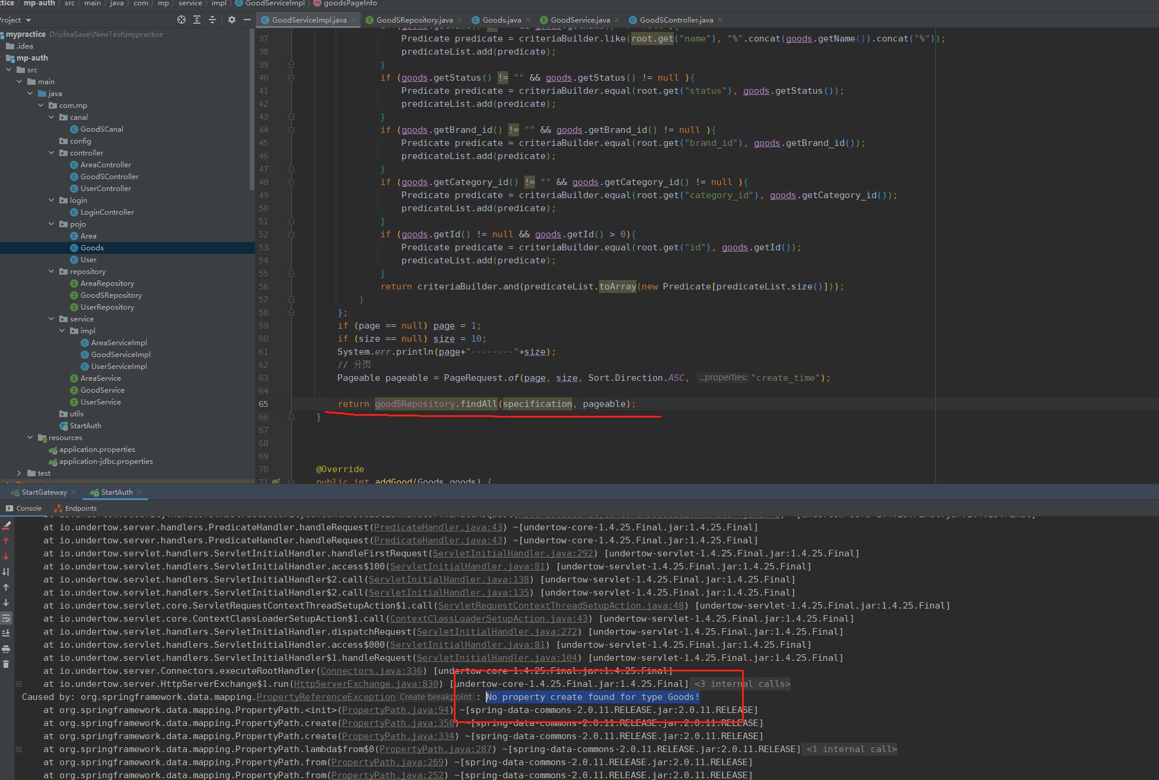
Task: Open Connectors.java:336 link
Action: (x=371, y=671)
